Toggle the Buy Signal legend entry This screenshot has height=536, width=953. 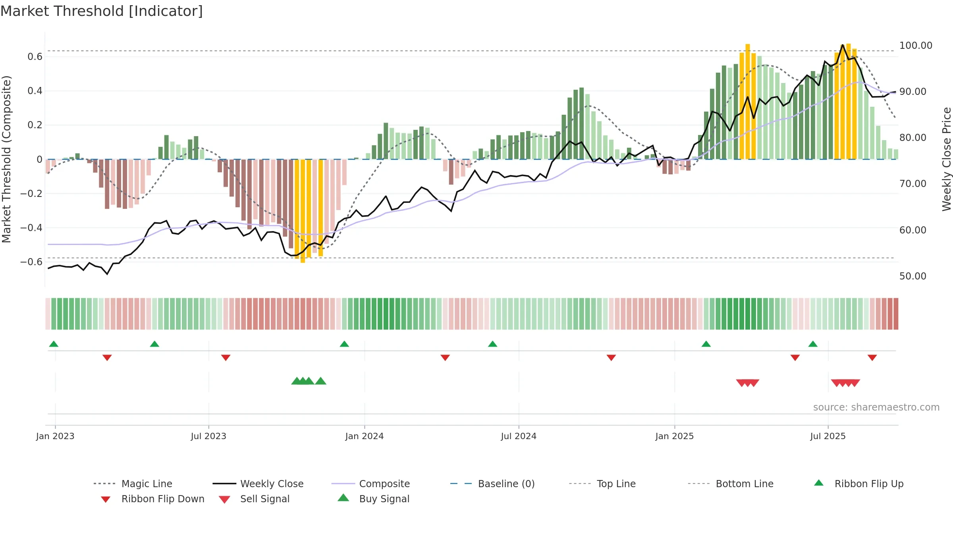click(373, 499)
